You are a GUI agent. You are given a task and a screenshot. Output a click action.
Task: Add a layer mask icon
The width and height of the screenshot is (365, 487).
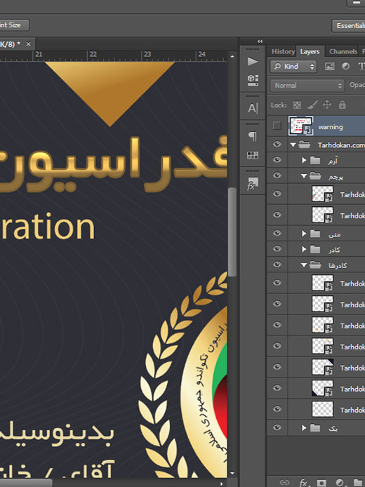coord(321,483)
